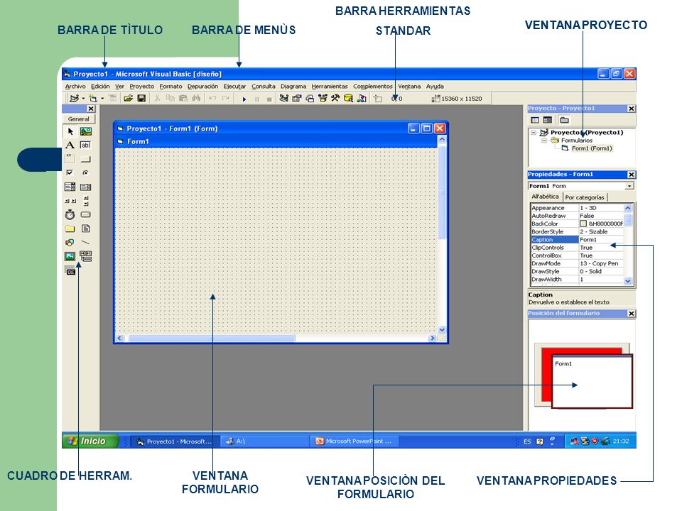This screenshot has height=511, width=682.
Task: Click the properties list scroll-down arrow
Action: pos(627,281)
